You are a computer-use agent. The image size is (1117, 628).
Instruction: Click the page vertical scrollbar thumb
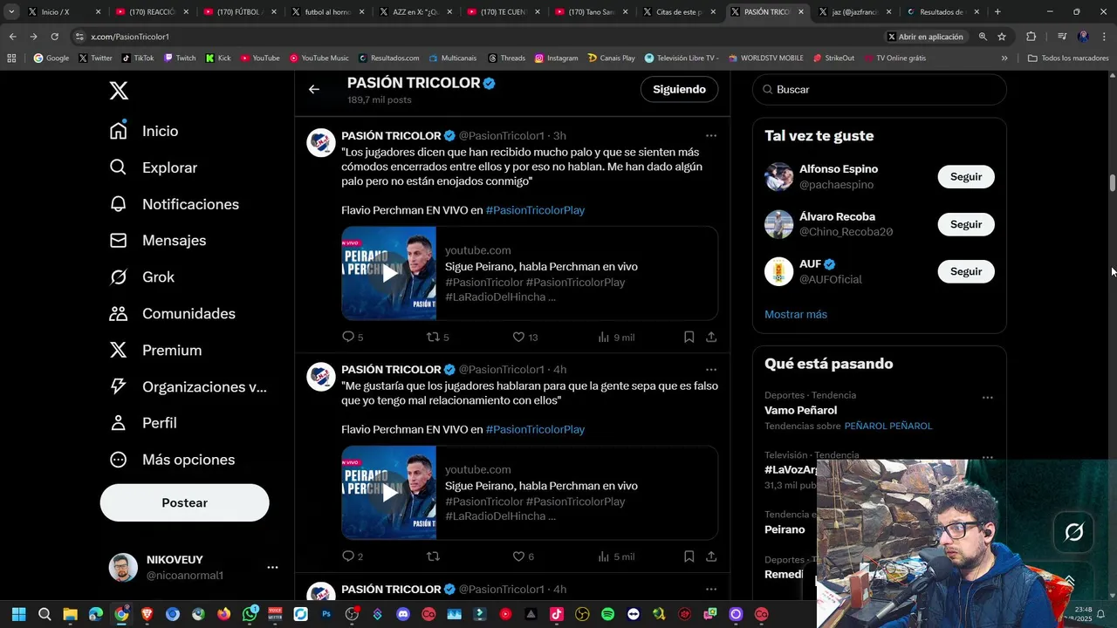[x=1112, y=183]
